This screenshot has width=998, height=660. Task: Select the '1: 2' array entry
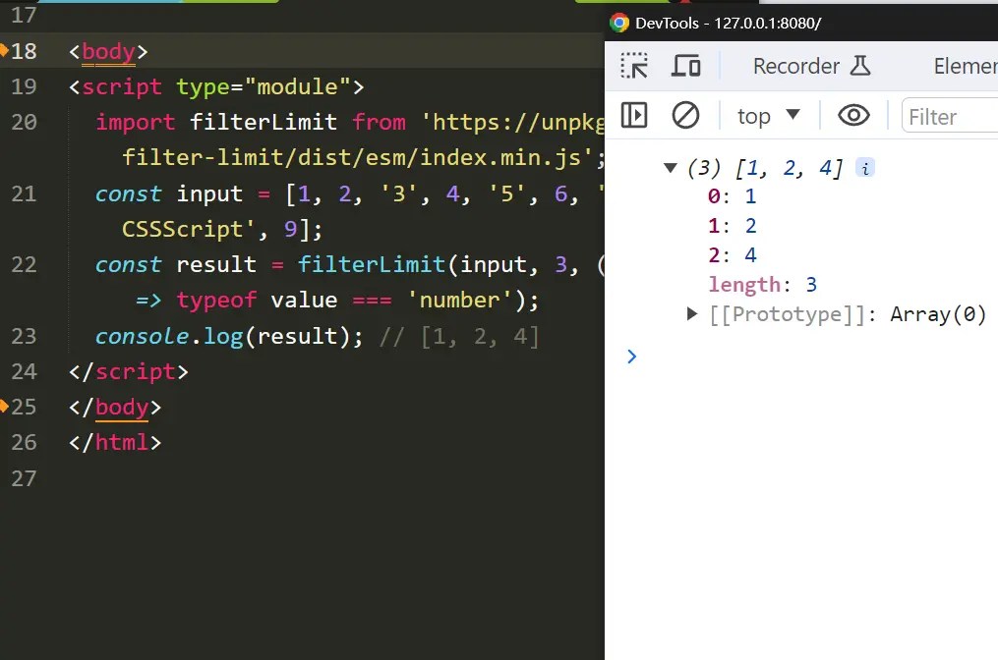tap(732, 226)
